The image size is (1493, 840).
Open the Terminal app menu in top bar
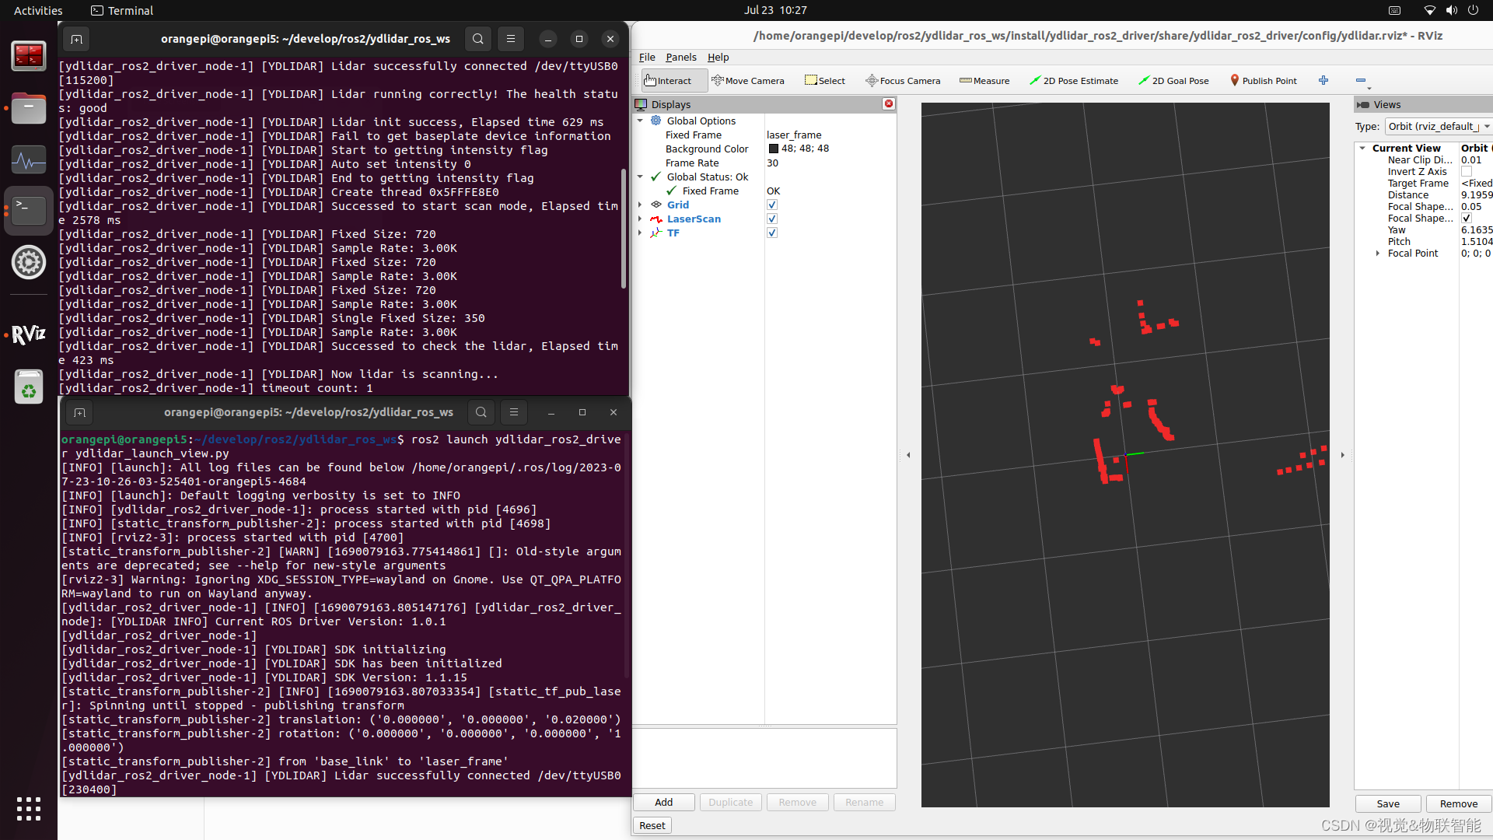(x=122, y=10)
